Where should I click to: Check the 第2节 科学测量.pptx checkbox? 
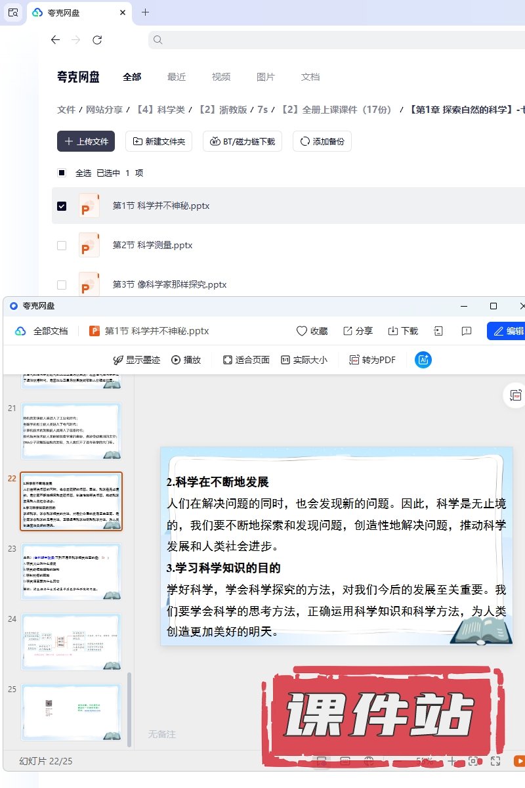(x=62, y=245)
